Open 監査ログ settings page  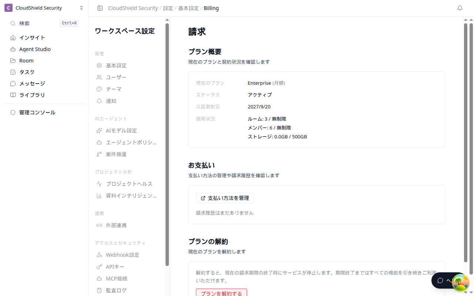tap(127, 290)
